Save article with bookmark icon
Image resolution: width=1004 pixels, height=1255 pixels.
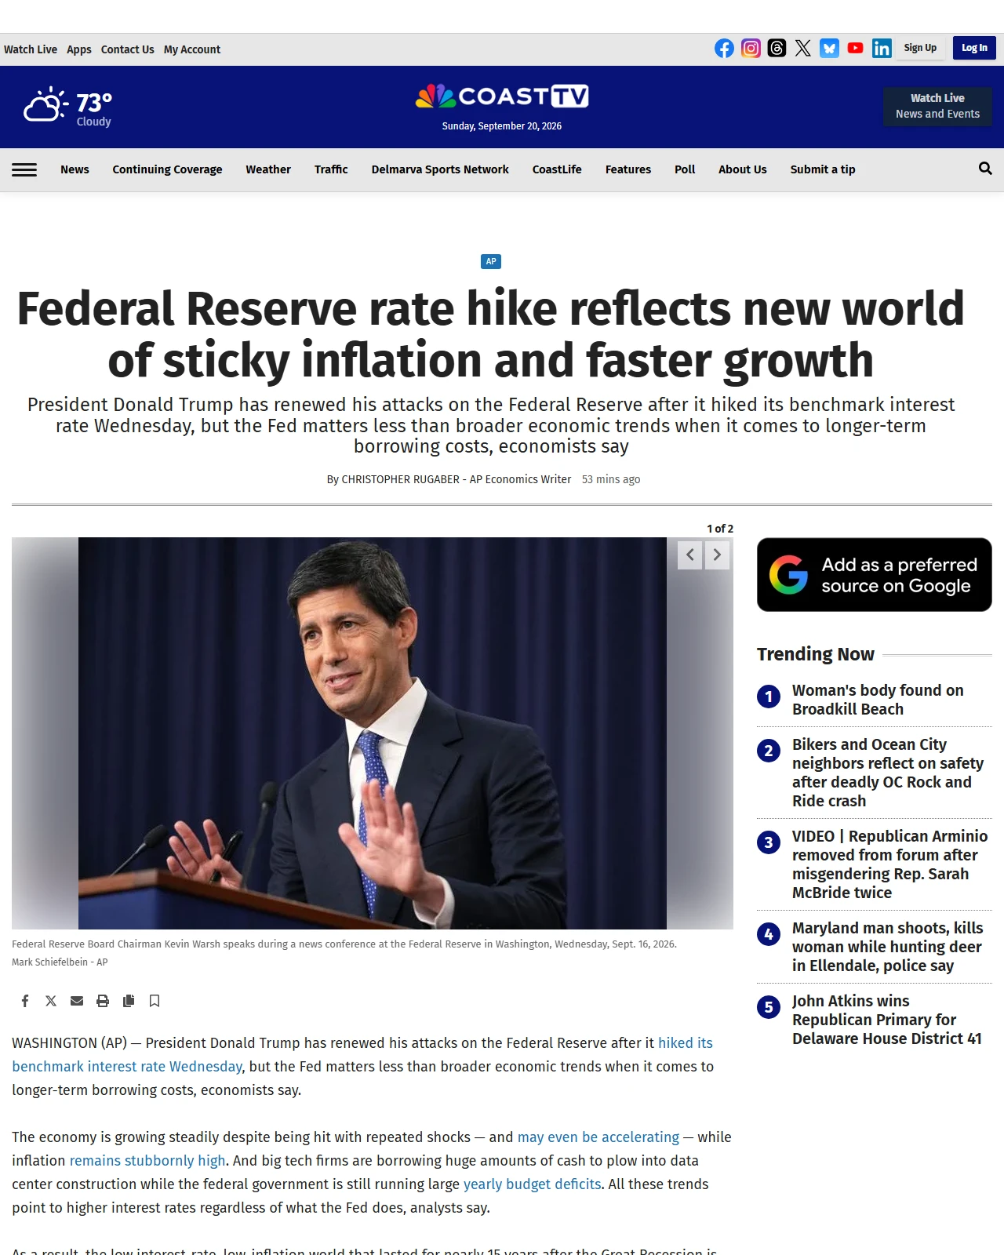(x=155, y=1001)
